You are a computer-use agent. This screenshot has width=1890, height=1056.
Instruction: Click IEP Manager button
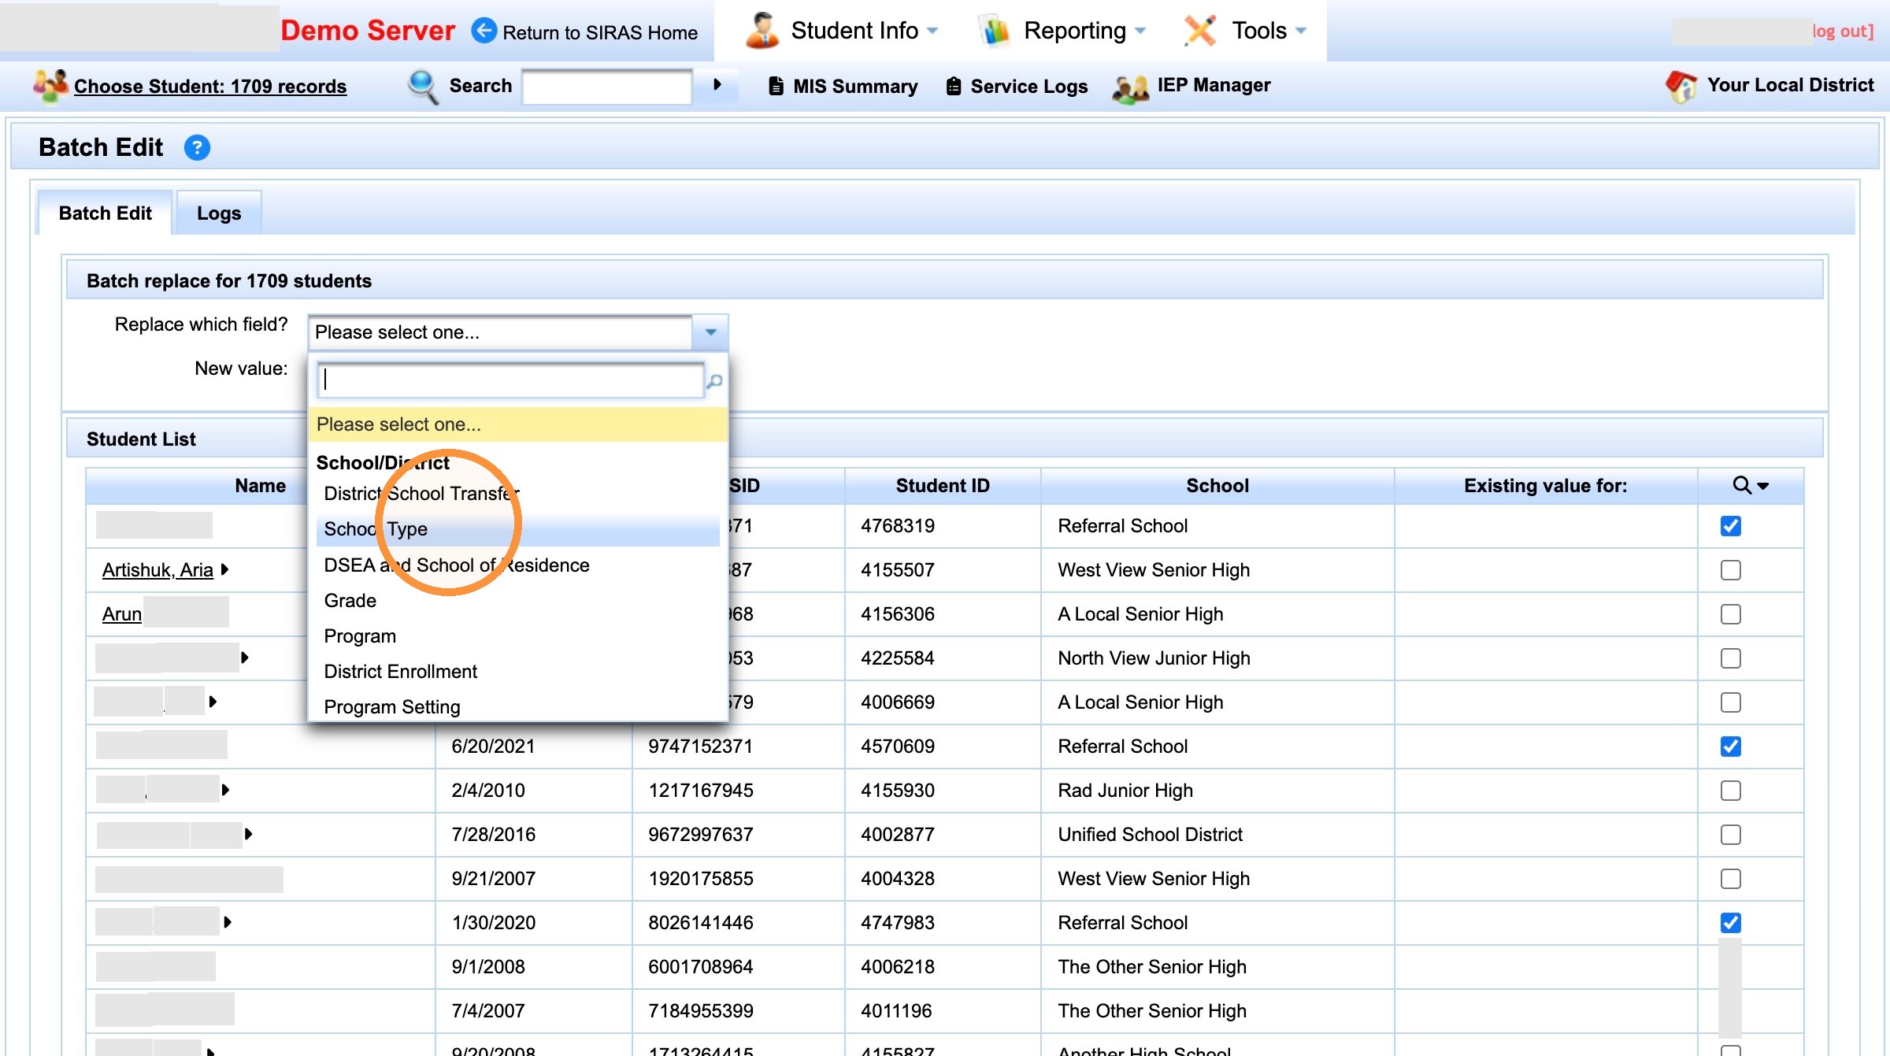pos(1191,85)
